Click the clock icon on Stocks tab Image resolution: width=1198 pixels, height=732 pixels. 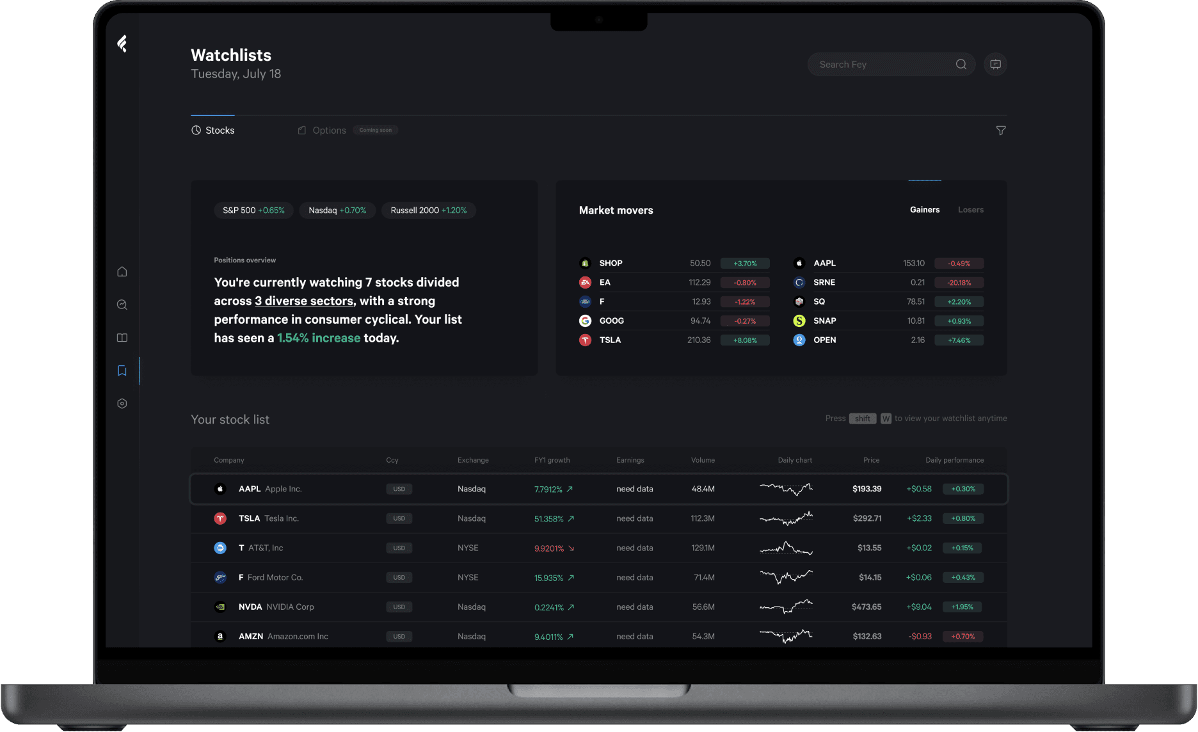196,130
